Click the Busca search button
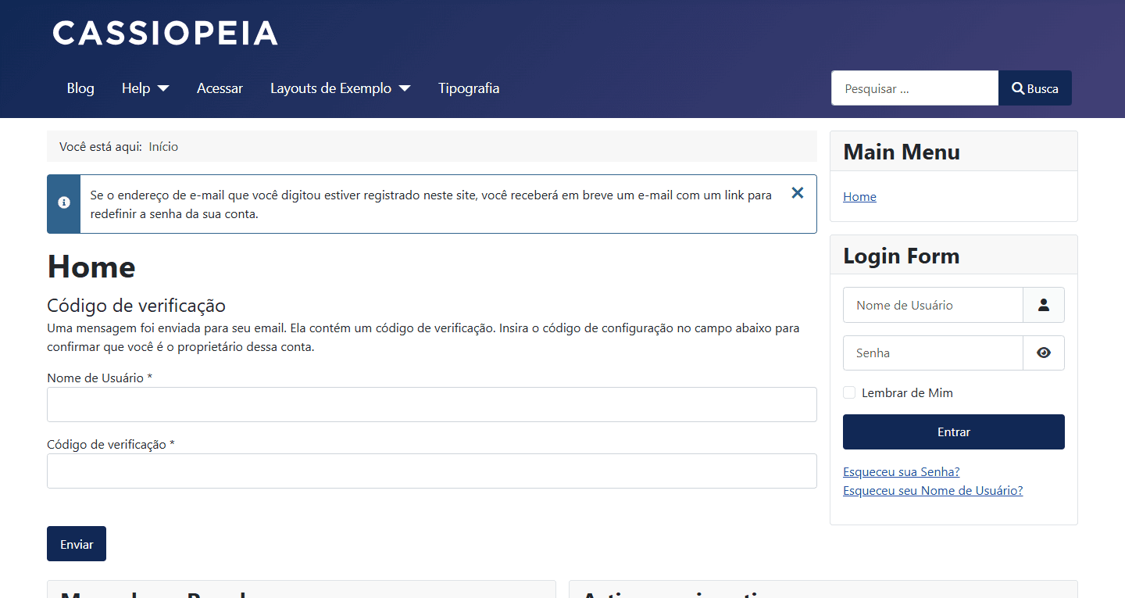Screen dimensions: 1125x598 (x=1035, y=88)
